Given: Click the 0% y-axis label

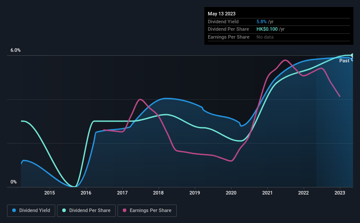Looking at the screenshot, I should (x=14, y=182).
